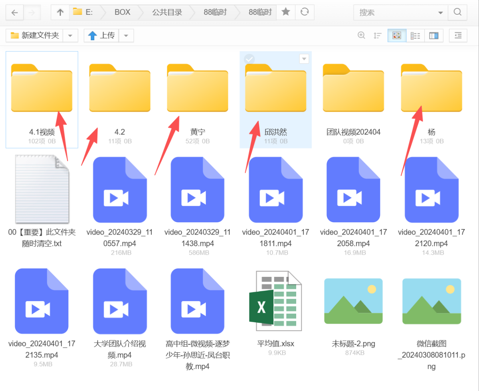Viewport: 479px width, 391px height.
Task: Select the 4.1视频 folder icon
Action: 42,88
